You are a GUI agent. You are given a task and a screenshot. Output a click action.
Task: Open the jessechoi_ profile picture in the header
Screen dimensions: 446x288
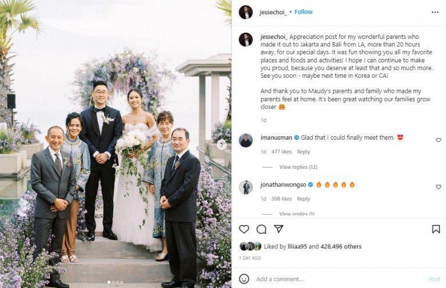coord(246,12)
